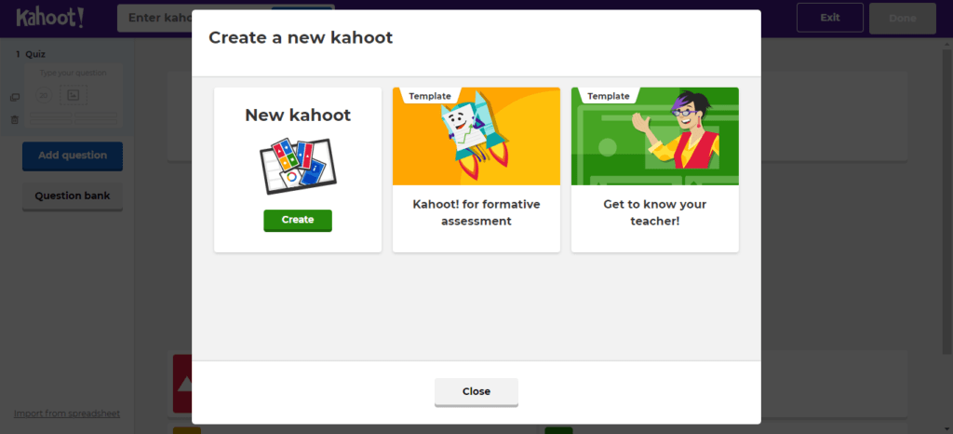953x434 pixels.
Task: Click the Add question button
Action: tap(73, 156)
